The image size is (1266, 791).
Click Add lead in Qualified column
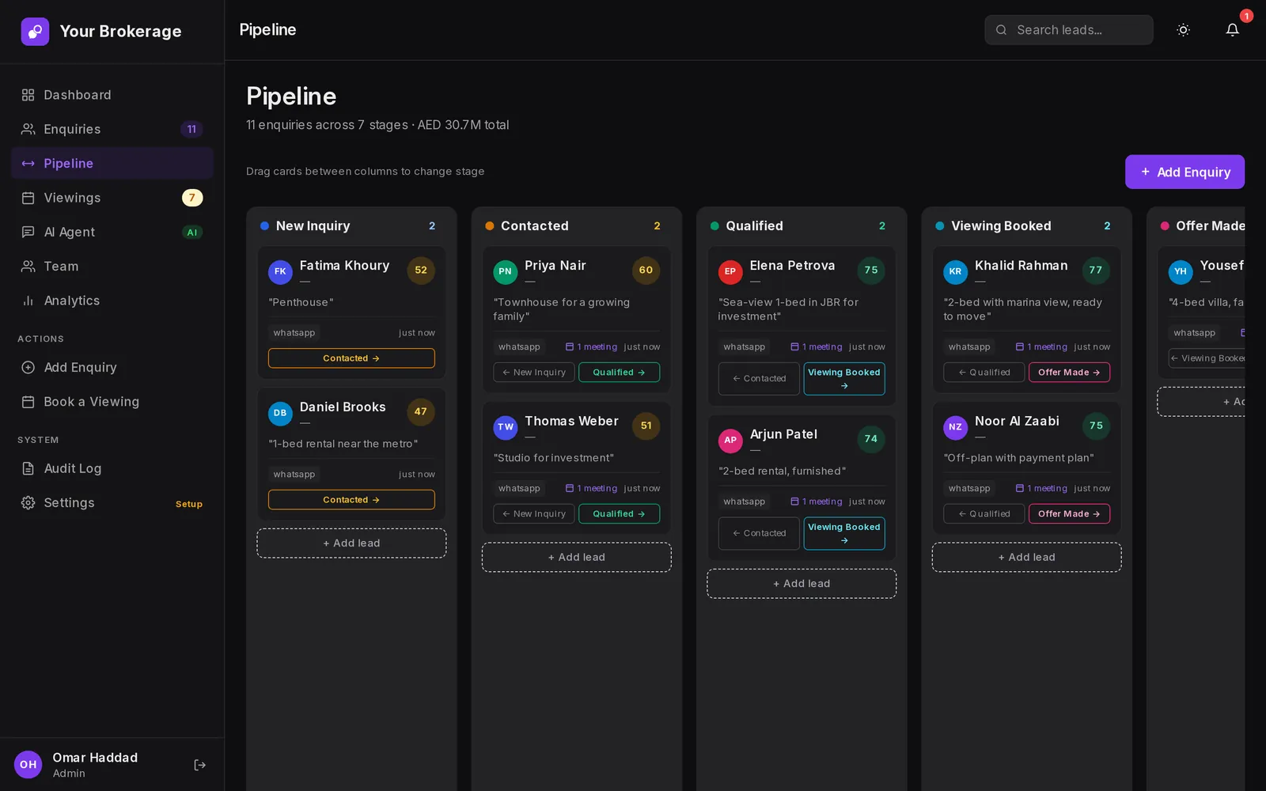coord(802,584)
